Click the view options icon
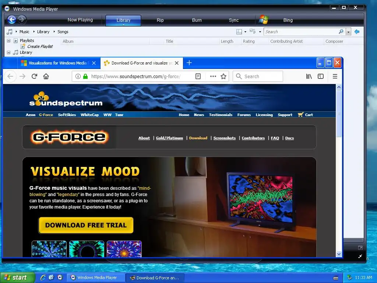The image size is (377, 283). (x=253, y=31)
